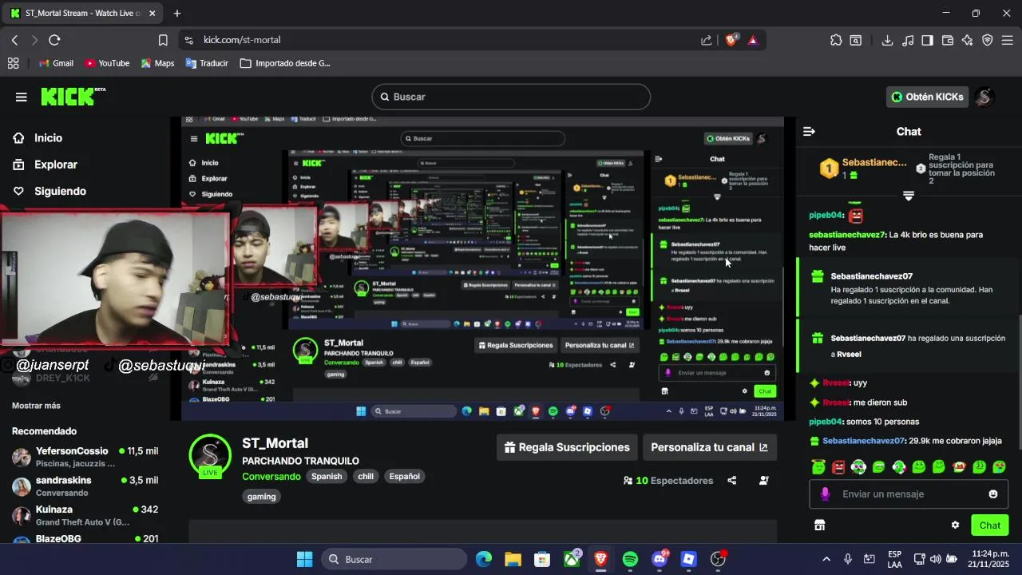Go back in browser history
Image resolution: width=1022 pixels, height=575 pixels.
(14, 40)
